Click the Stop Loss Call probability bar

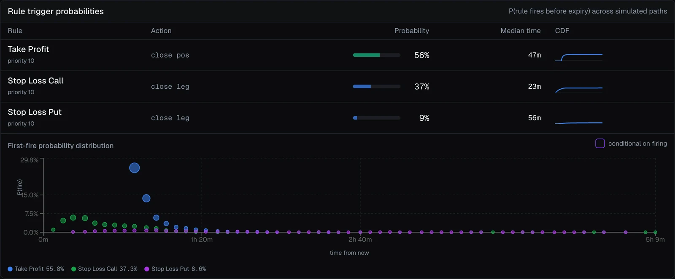point(377,87)
